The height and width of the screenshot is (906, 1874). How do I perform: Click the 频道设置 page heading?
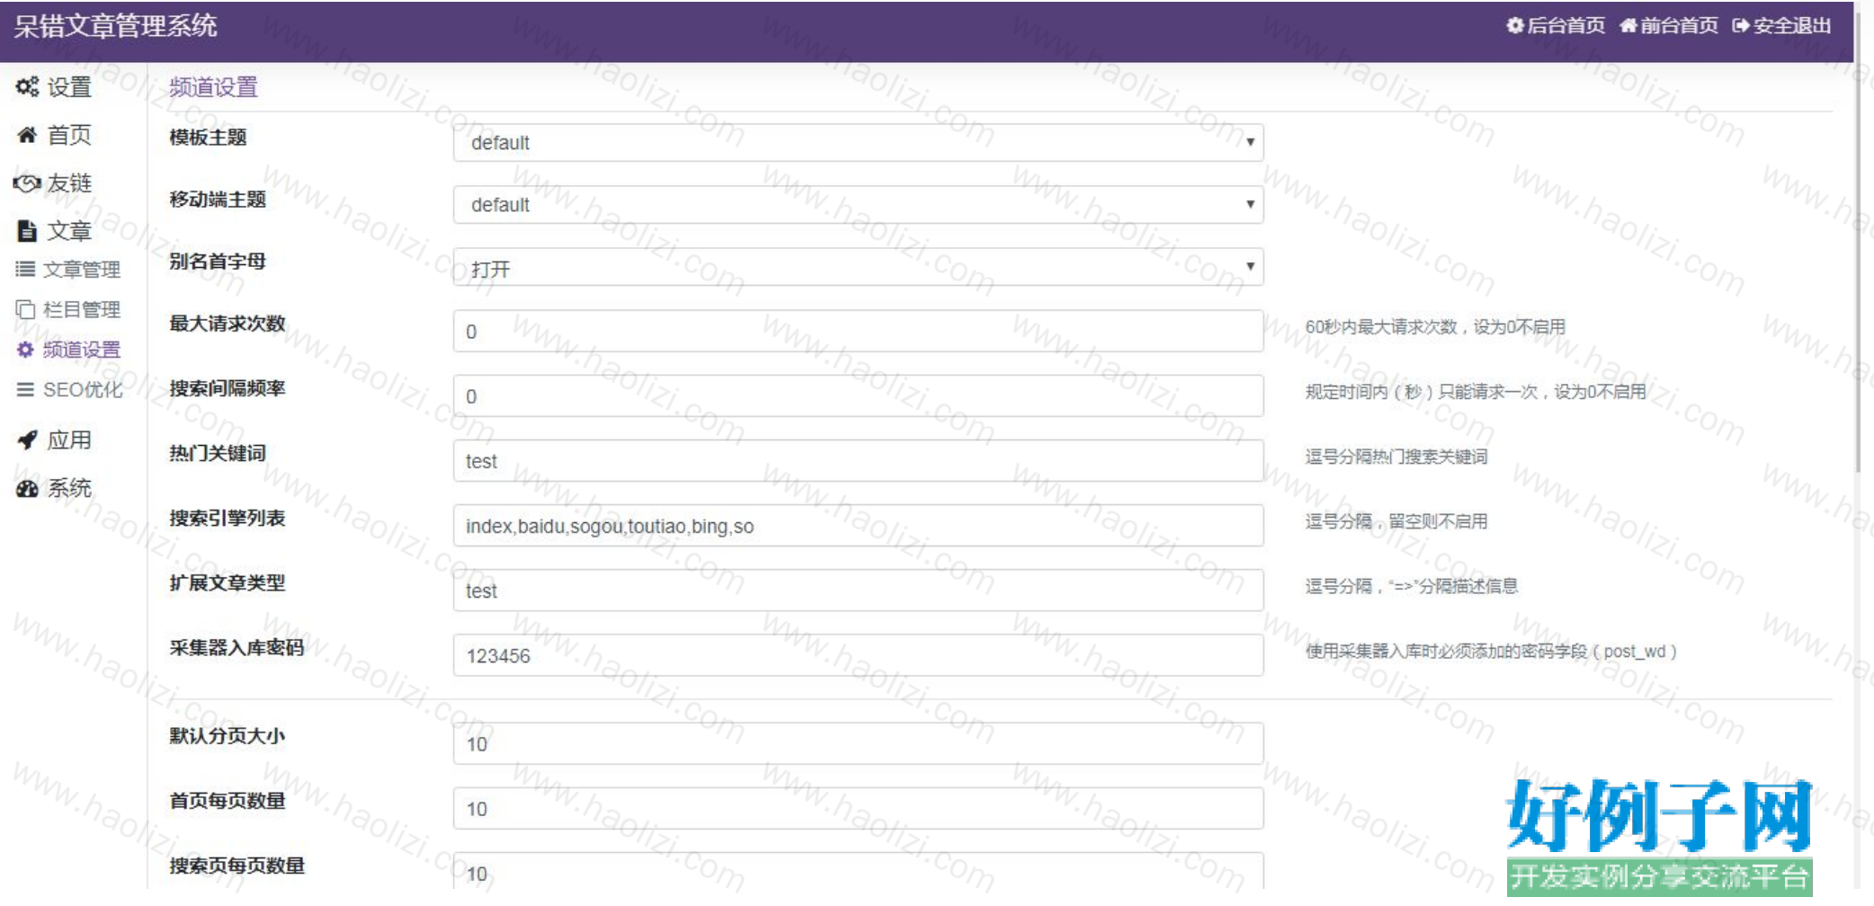pos(213,87)
